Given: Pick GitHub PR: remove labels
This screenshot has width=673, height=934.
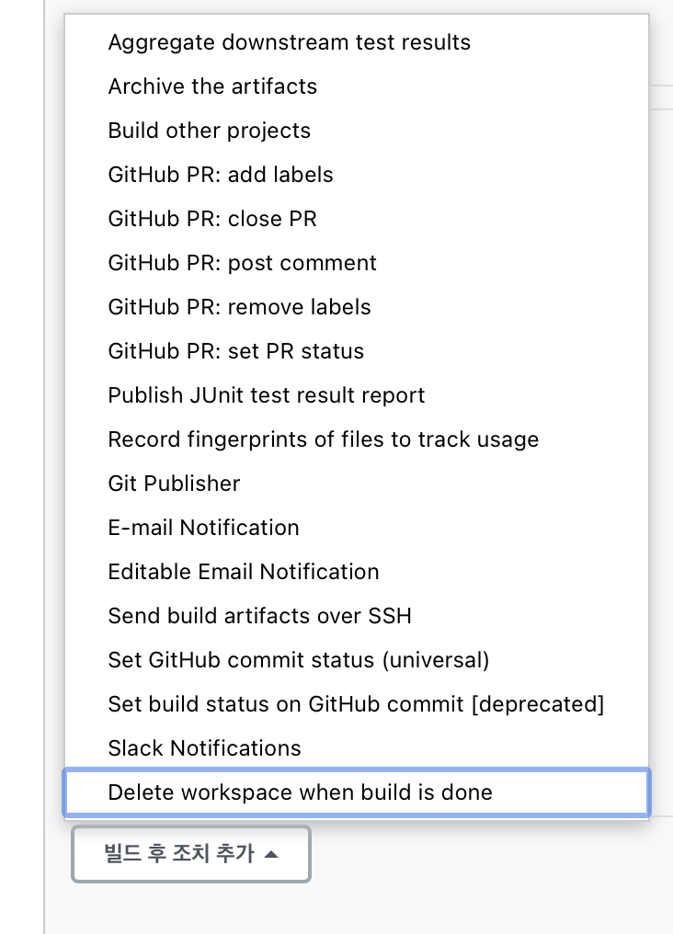Looking at the screenshot, I should point(356,307).
